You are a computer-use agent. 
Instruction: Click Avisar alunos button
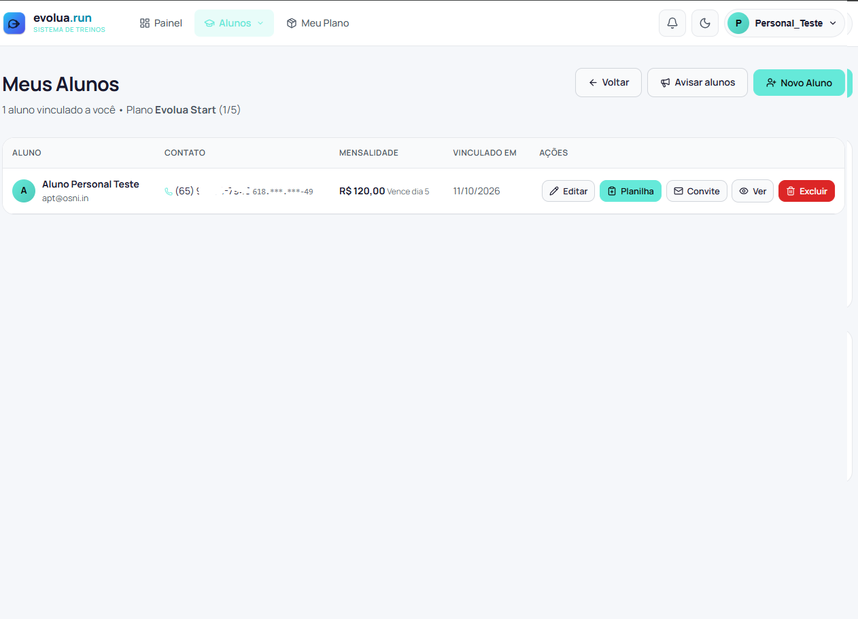[698, 83]
